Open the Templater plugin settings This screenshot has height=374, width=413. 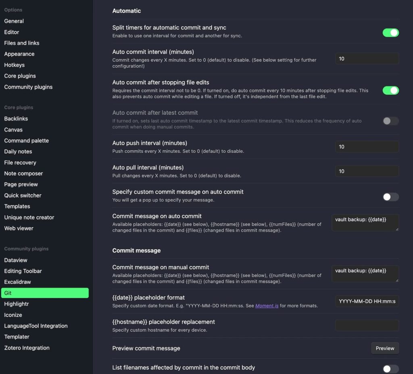click(x=17, y=337)
